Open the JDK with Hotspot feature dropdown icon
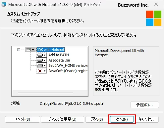Screen dimensions: 164x128 click(30, 50)
